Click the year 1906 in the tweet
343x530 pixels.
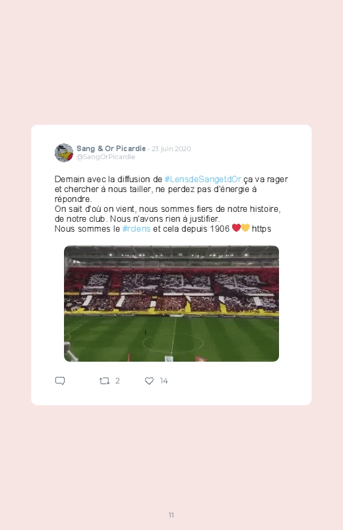pos(220,229)
